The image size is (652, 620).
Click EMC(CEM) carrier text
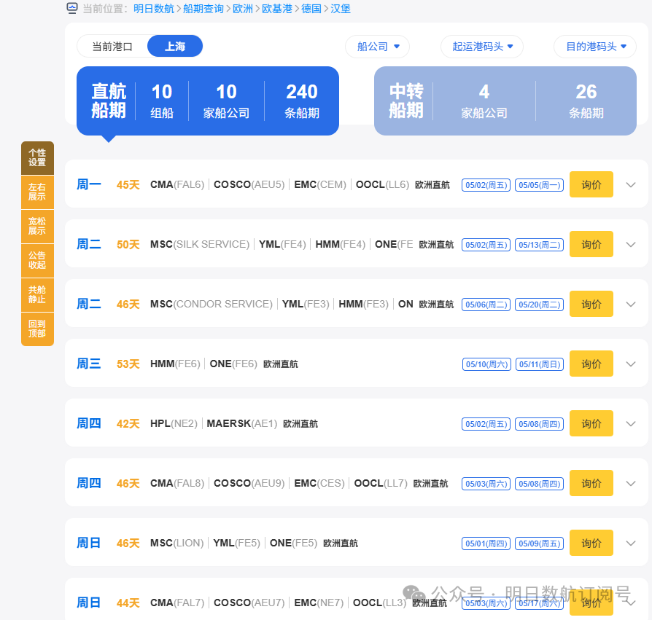[320, 185]
